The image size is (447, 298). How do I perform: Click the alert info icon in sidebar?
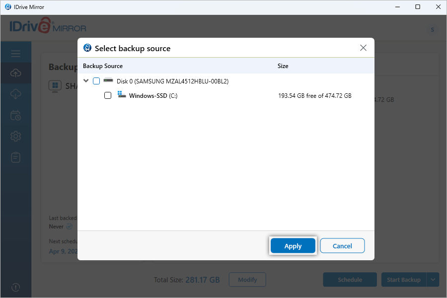(16, 287)
